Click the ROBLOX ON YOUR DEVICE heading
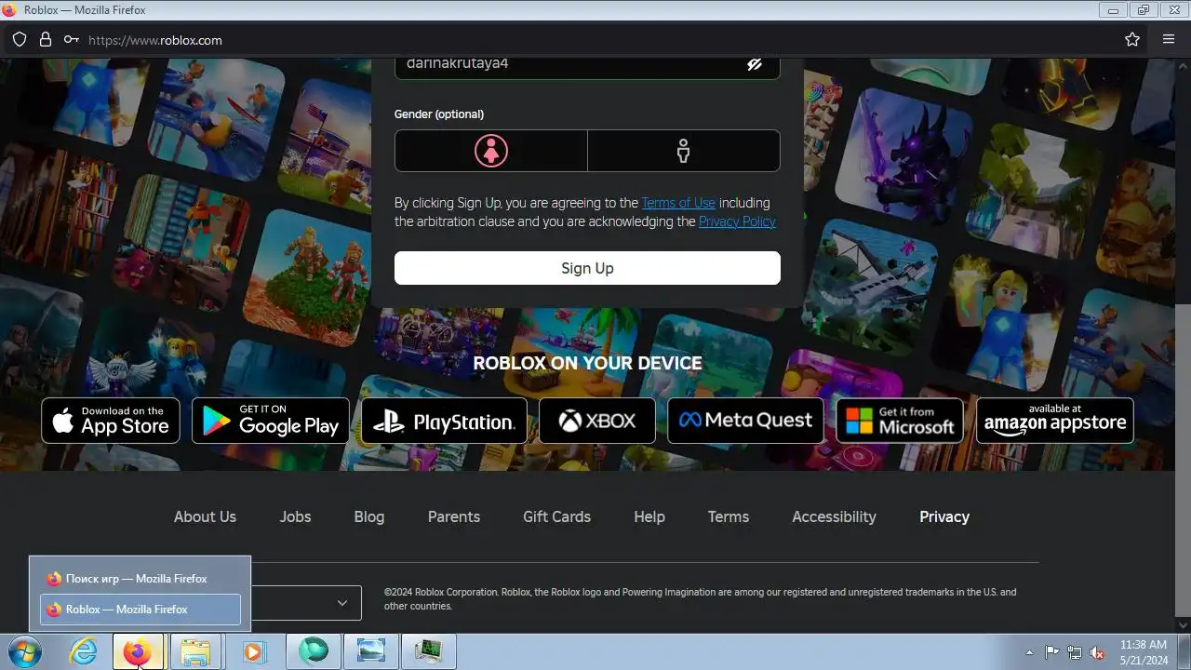The width and height of the screenshot is (1191, 670). (587, 363)
